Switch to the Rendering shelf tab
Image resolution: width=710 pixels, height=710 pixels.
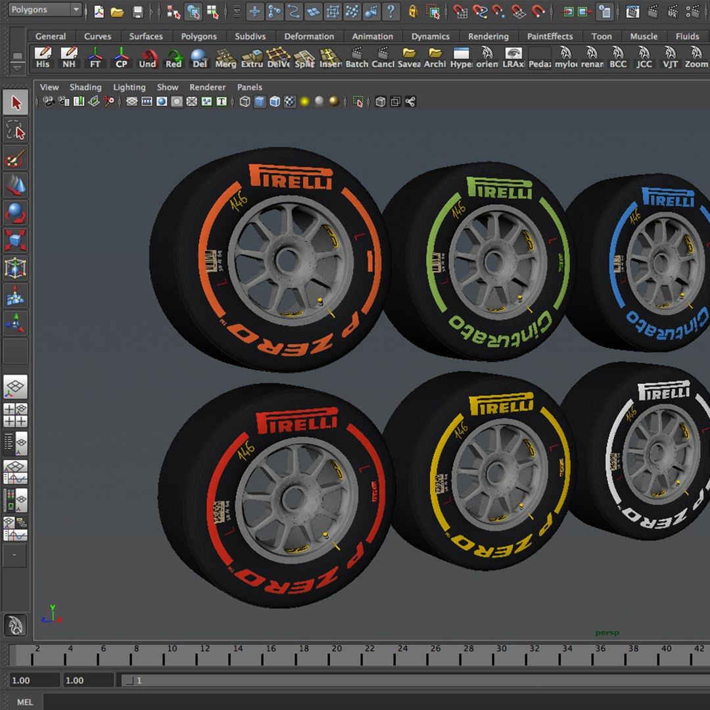[488, 36]
